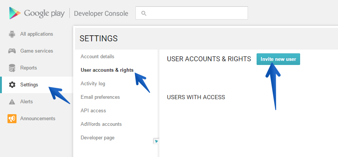Click the gamepad icon for Game services
Screen dimensions: 338x157
[x=12, y=51]
